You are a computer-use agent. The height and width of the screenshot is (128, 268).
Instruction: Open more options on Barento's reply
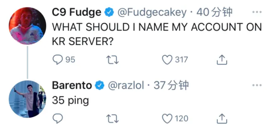pyautogui.click(x=257, y=85)
